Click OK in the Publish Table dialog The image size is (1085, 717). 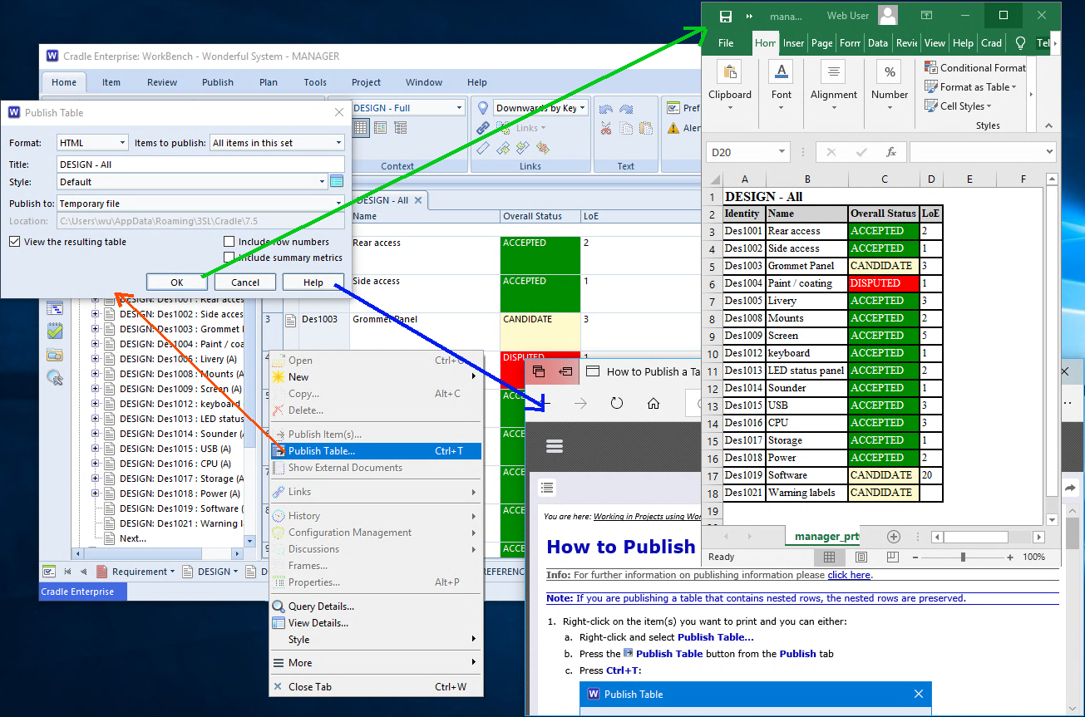click(176, 282)
